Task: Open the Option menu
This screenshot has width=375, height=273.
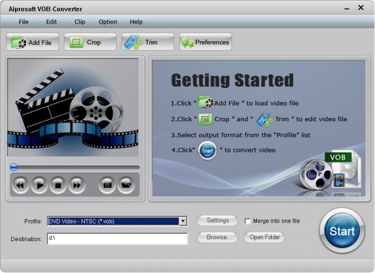Action: (x=107, y=22)
